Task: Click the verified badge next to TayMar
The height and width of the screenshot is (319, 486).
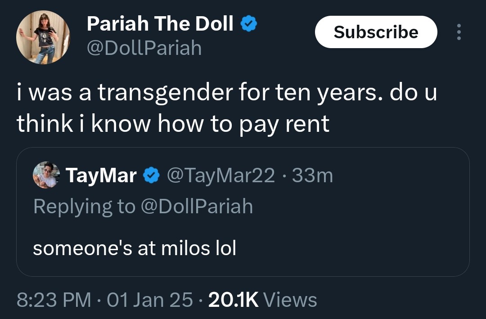Action: (151, 175)
